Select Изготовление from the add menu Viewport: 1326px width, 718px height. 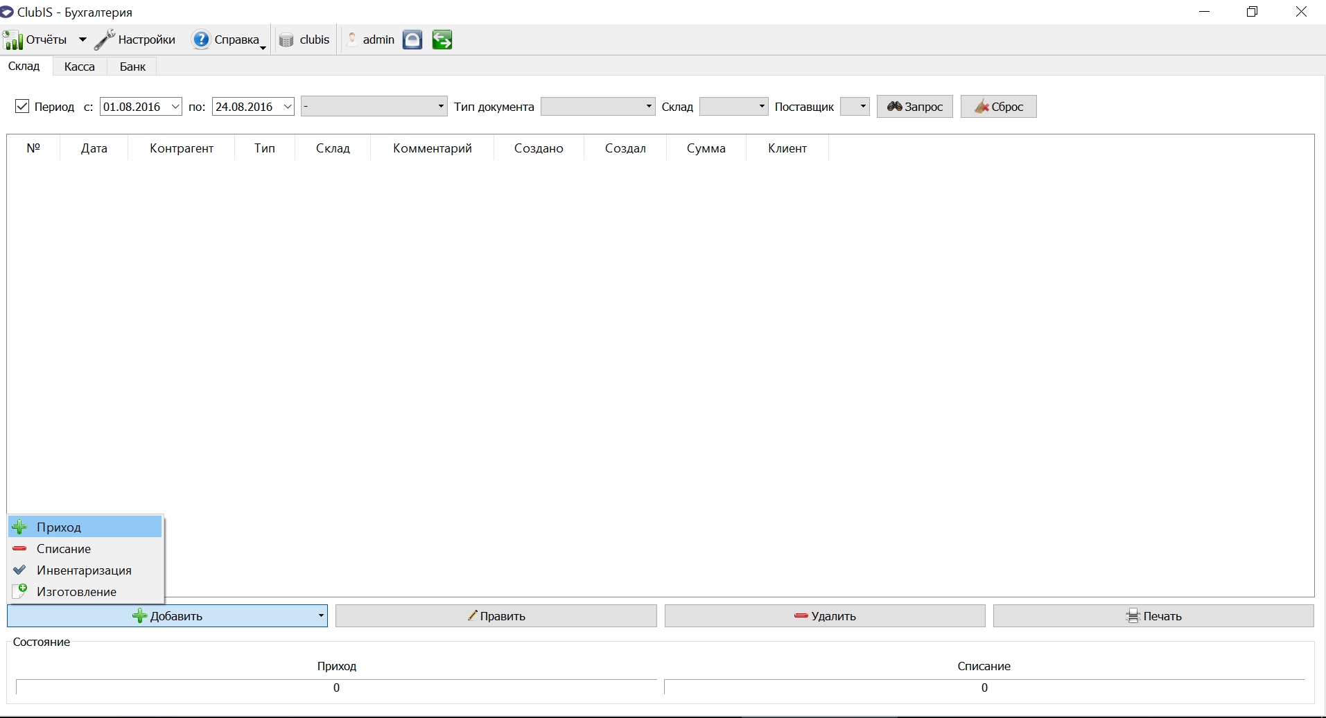(85, 591)
